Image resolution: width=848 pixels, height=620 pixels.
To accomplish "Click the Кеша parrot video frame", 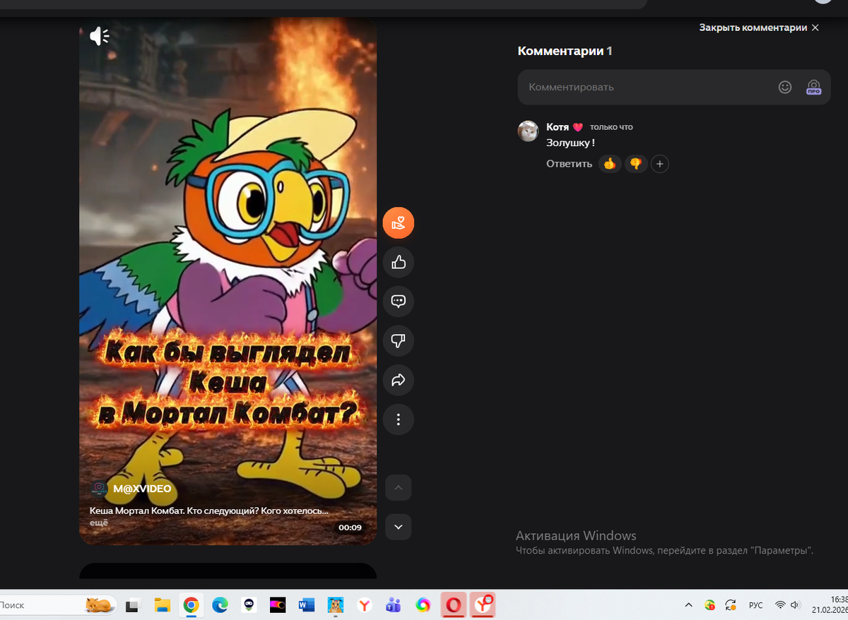I will coord(228,282).
